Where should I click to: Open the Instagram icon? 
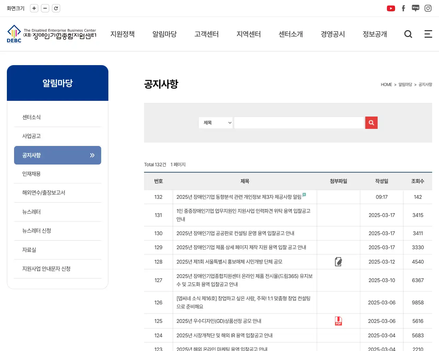tap(428, 8)
